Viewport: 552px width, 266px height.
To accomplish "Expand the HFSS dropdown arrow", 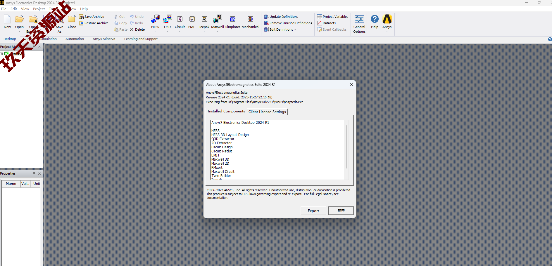I will click(x=155, y=31).
